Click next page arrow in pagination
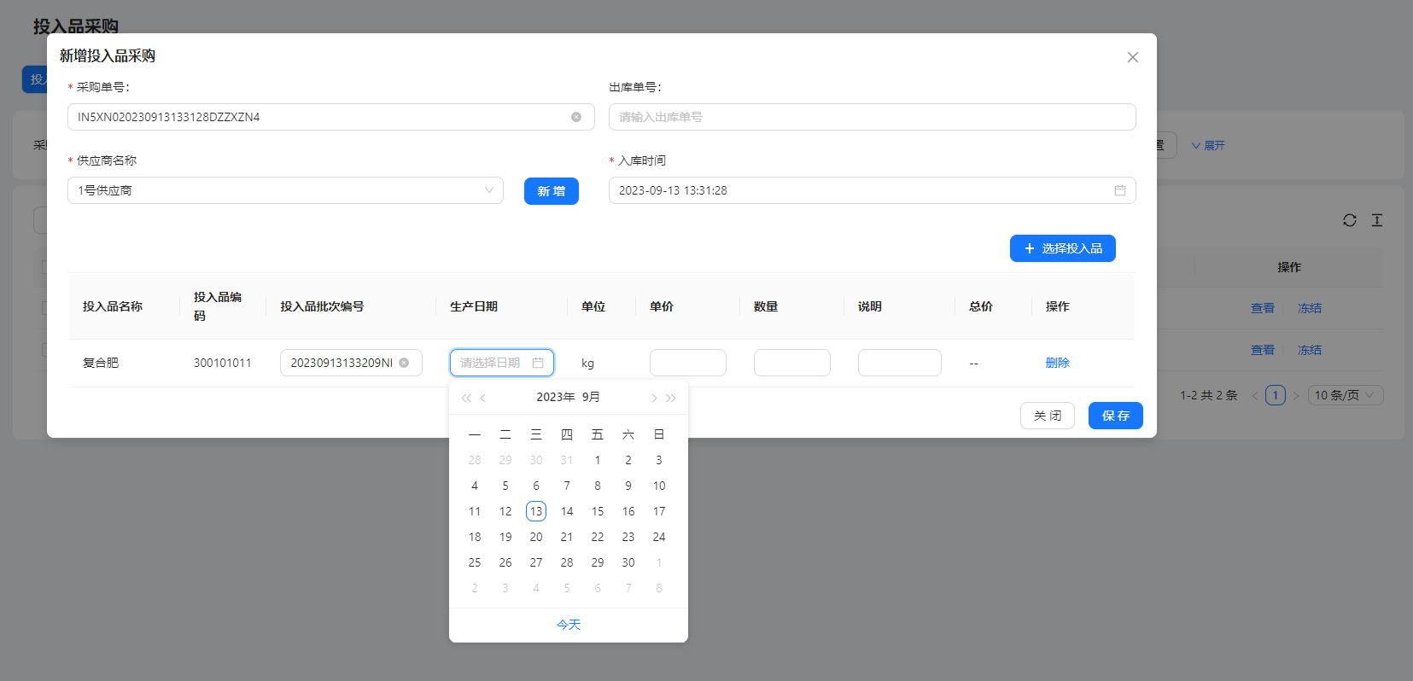1413x681 pixels. [1296, 395]
